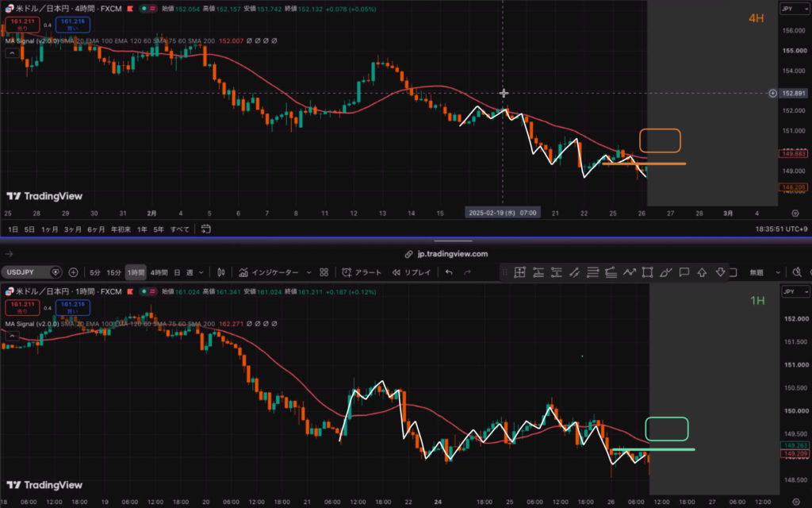Select the zigzag path drawing tool
This screenshot has width=812, height=508.
(629, 272)
